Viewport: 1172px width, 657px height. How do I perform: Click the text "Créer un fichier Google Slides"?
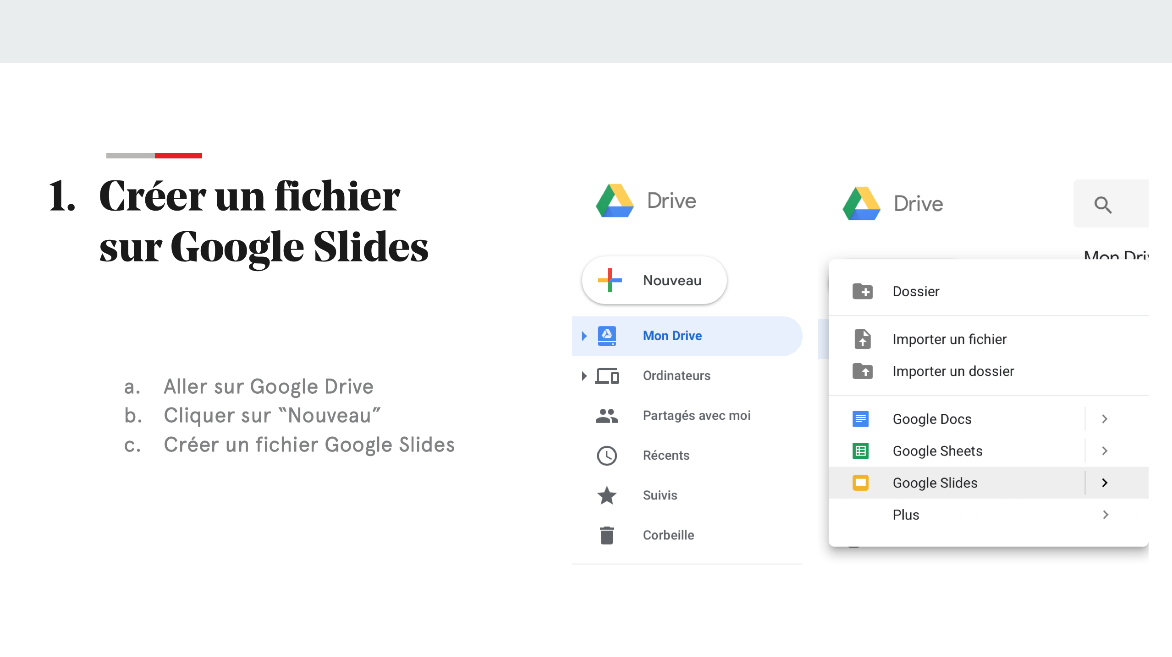[x=309, y=445]
